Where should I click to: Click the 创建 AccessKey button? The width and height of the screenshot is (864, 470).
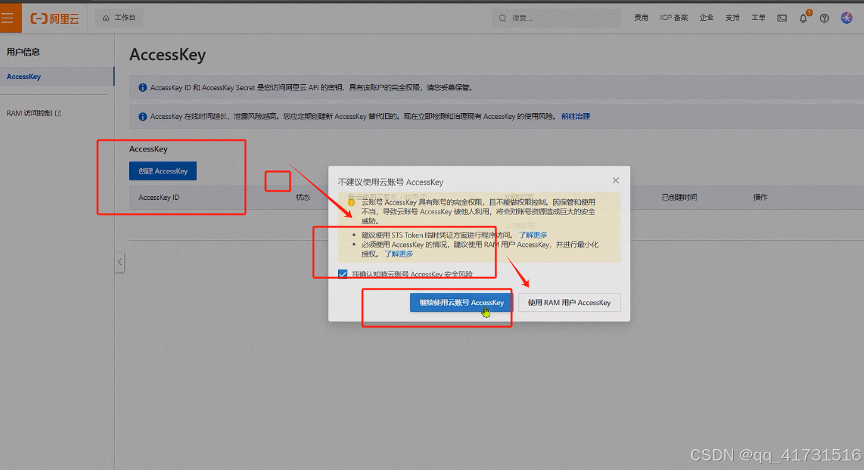click(x=163, y=171)
